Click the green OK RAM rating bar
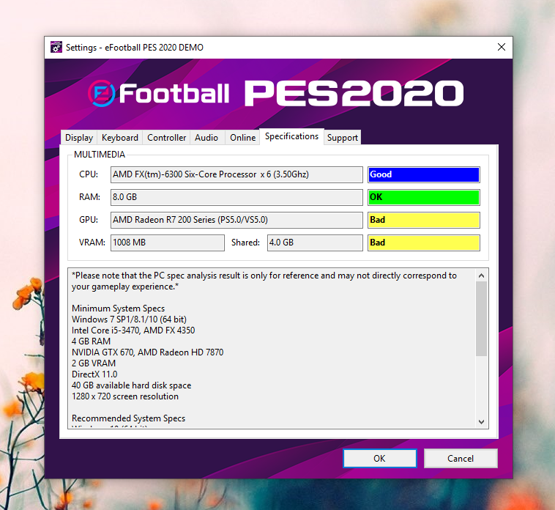 [x=424, y=197]
